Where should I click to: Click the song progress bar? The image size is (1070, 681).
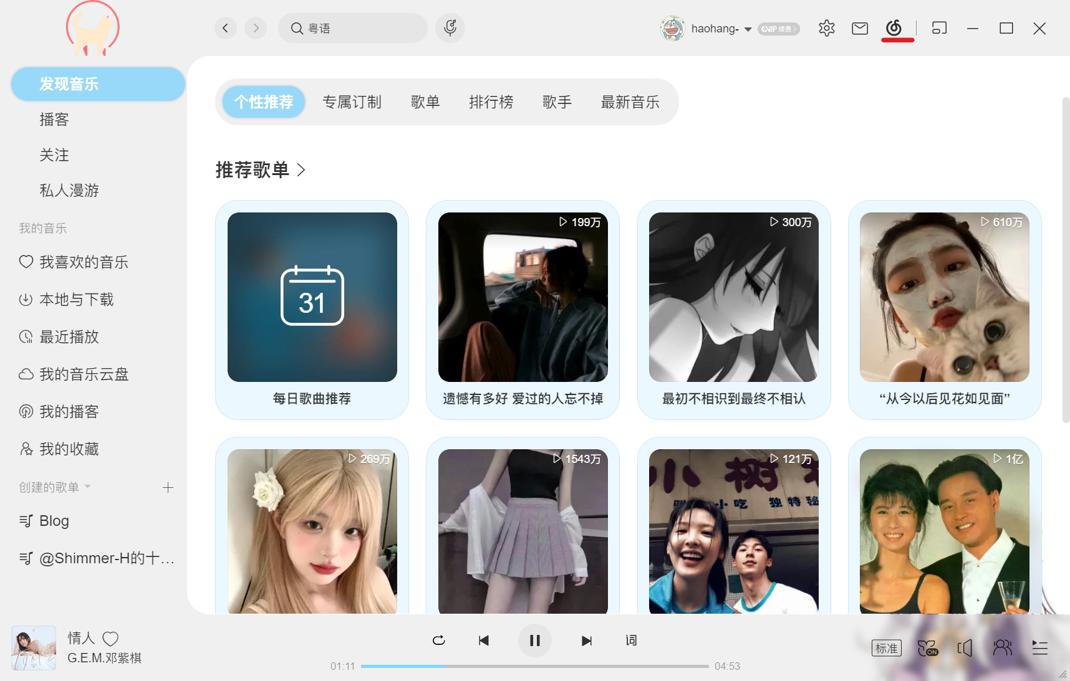click(534, 666)
